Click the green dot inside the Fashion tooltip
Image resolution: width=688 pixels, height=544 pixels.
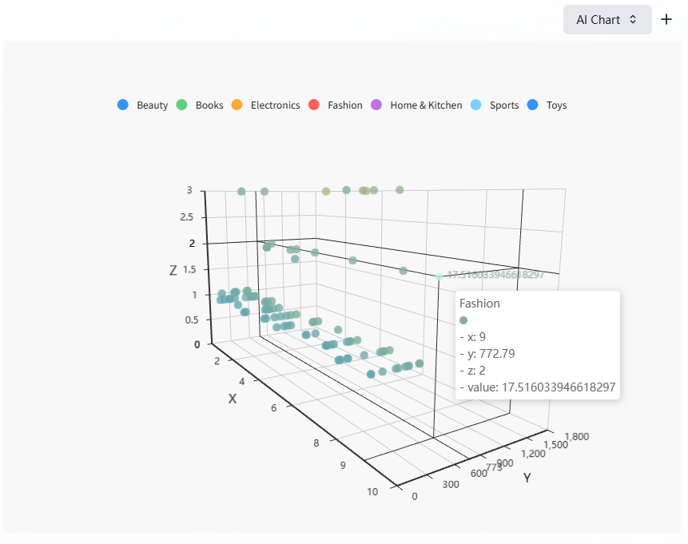tap(463, 320)
